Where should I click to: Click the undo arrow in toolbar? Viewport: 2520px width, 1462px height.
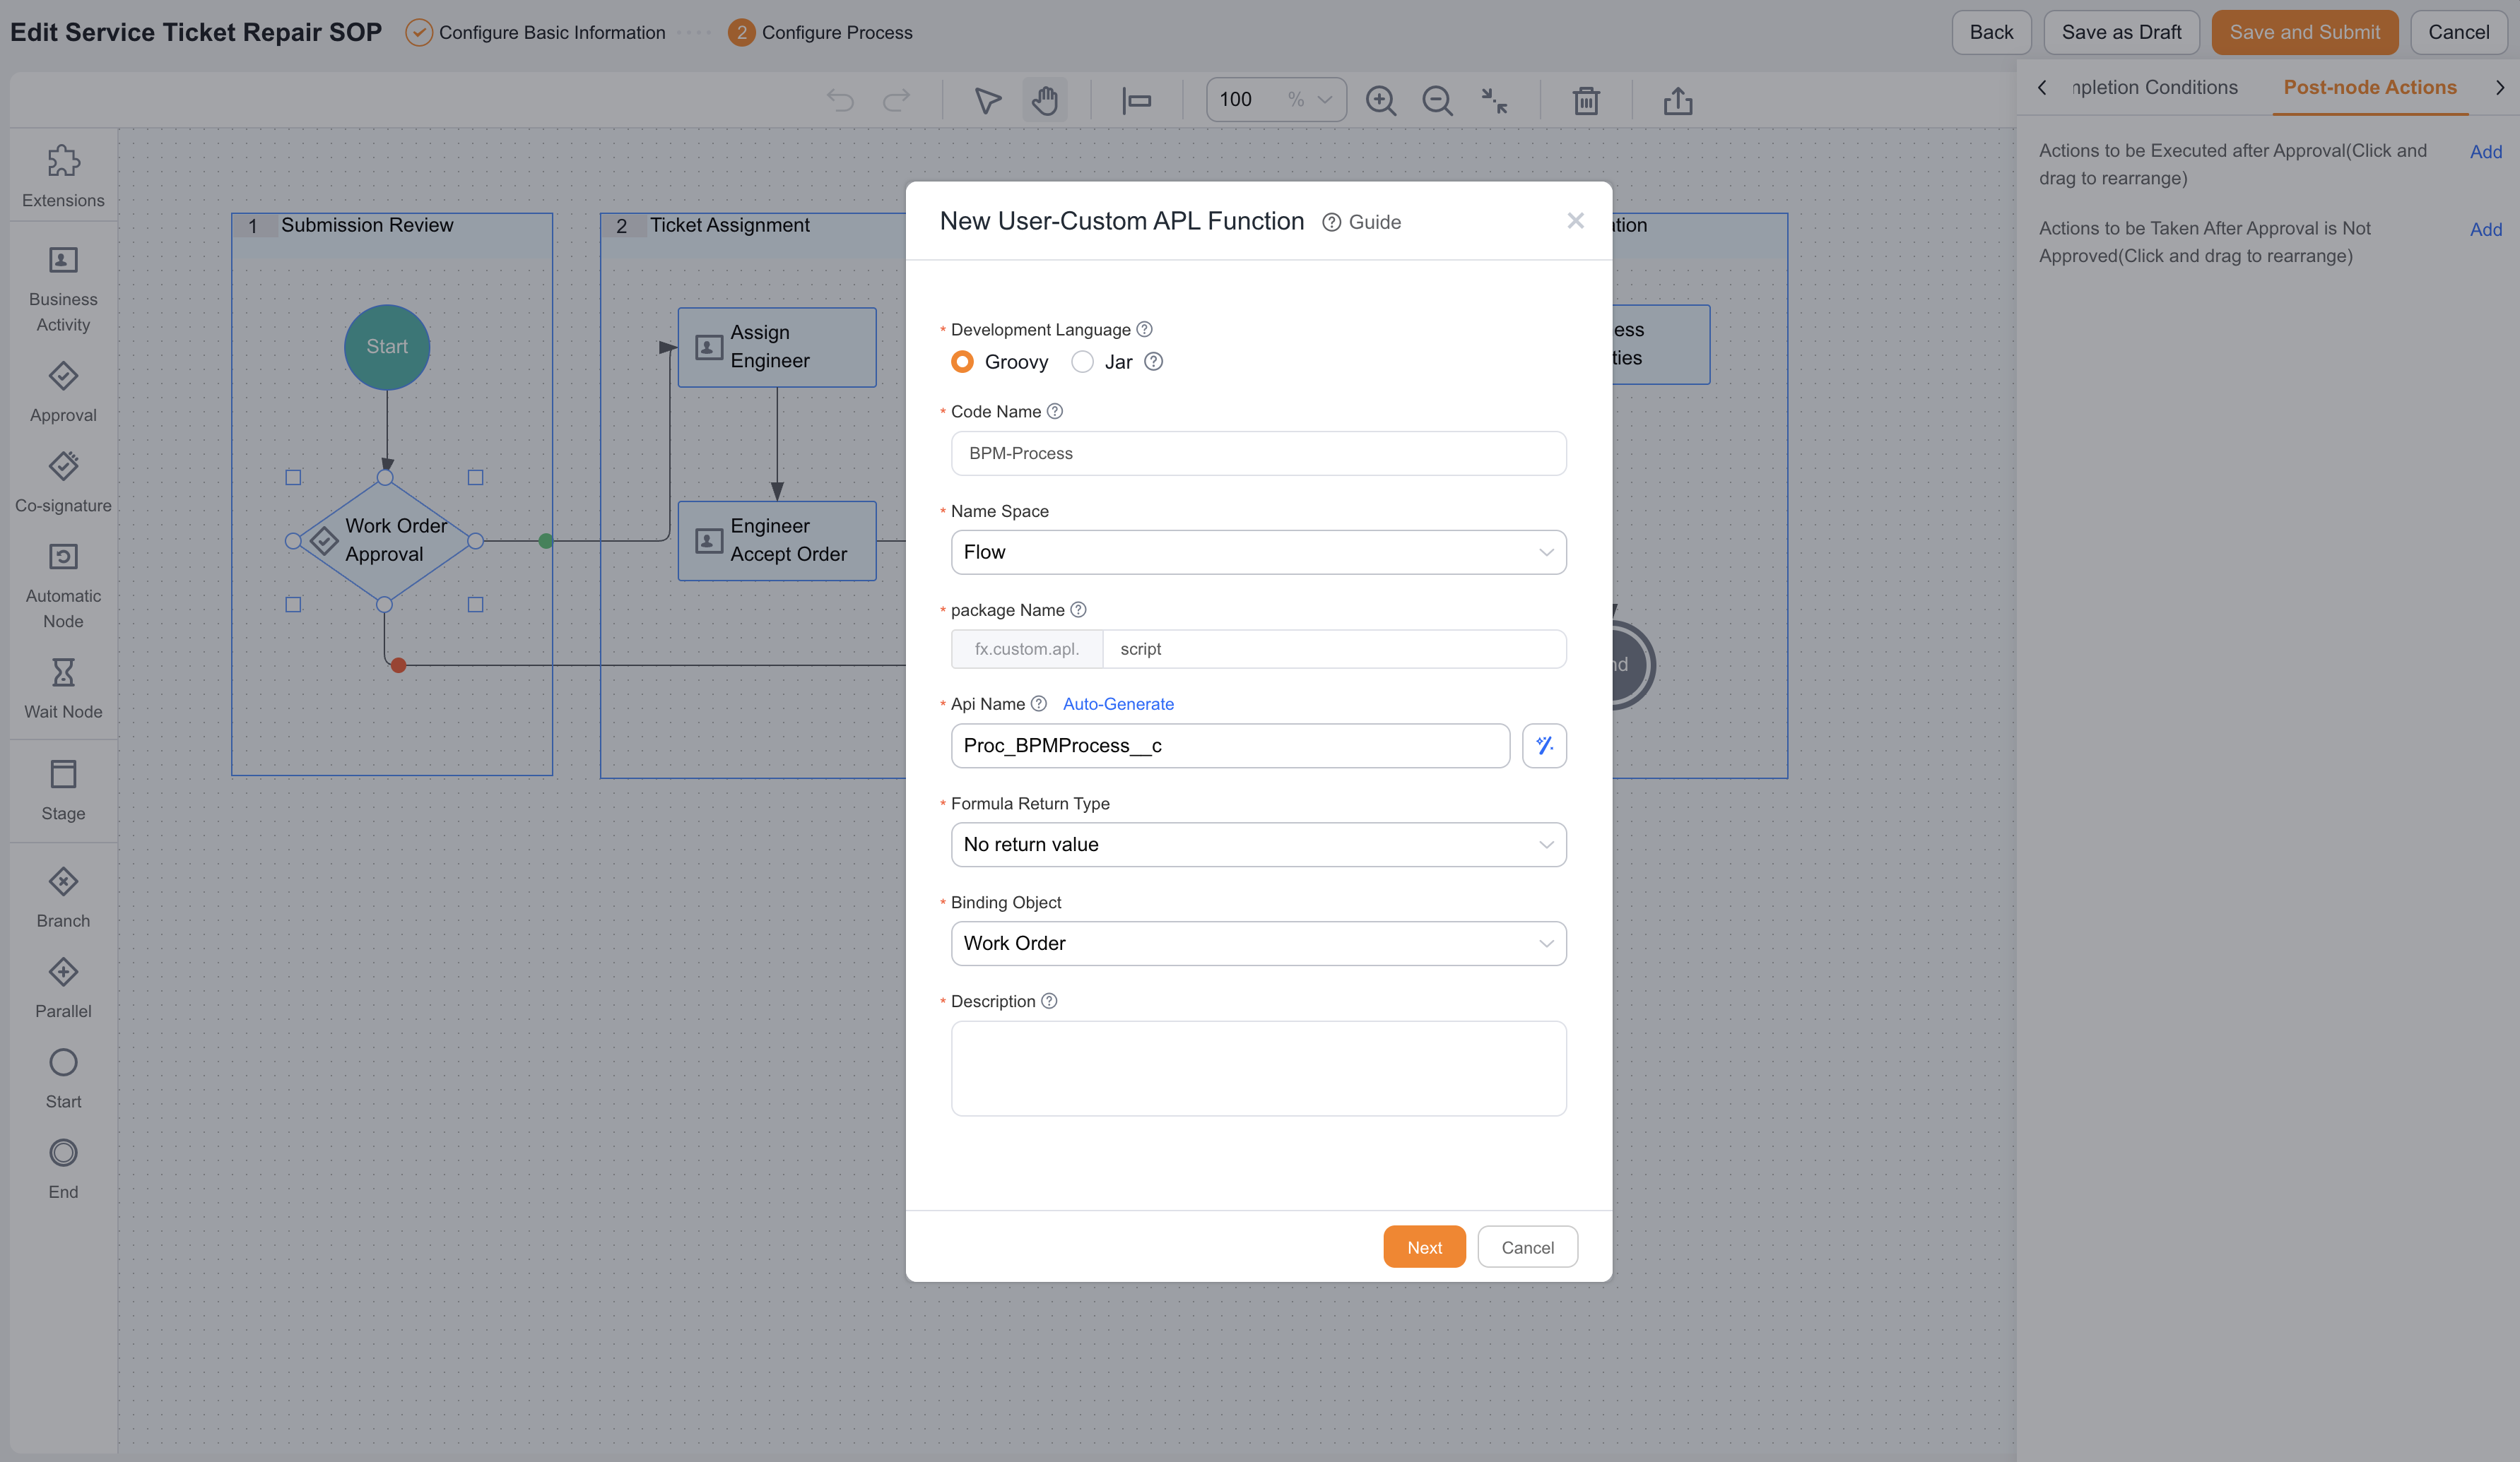point(840,100)
